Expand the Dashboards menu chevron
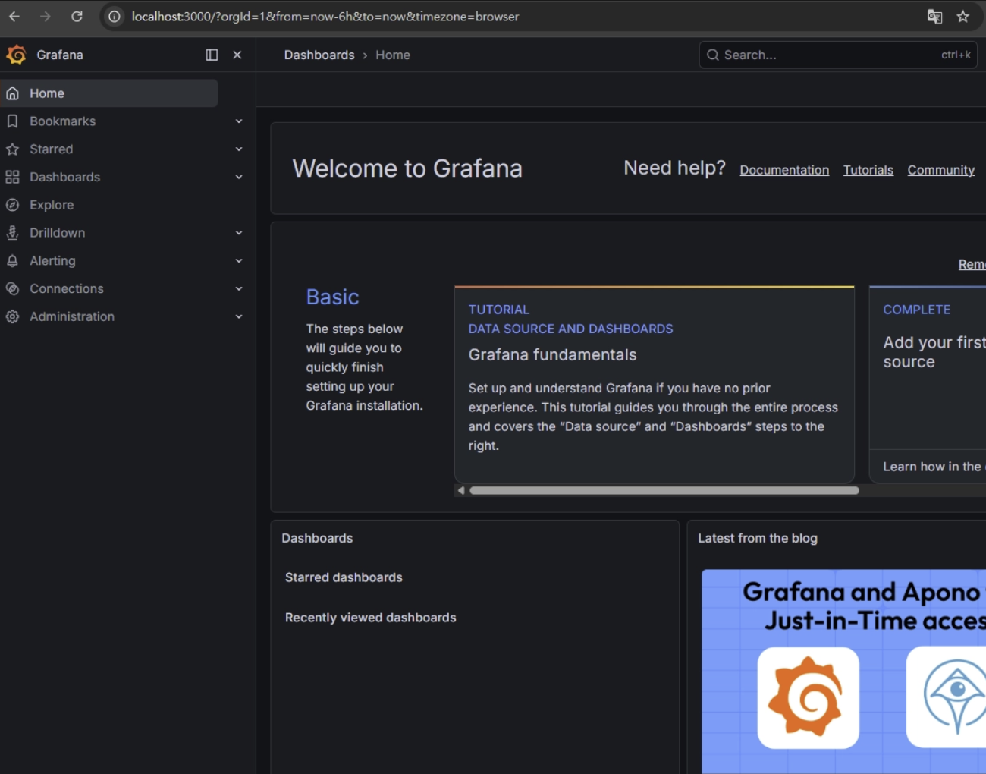Image resolution: width=986 pixels, height=774 pixels. (239, 177)
